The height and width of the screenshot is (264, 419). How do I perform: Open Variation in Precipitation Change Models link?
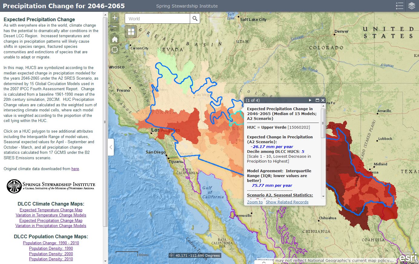click(x=51, y=226)
